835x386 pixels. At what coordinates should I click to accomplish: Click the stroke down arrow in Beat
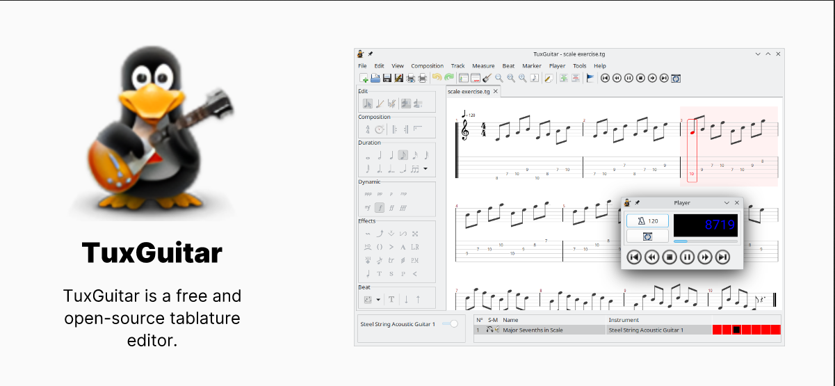click(x=406, y=299)
